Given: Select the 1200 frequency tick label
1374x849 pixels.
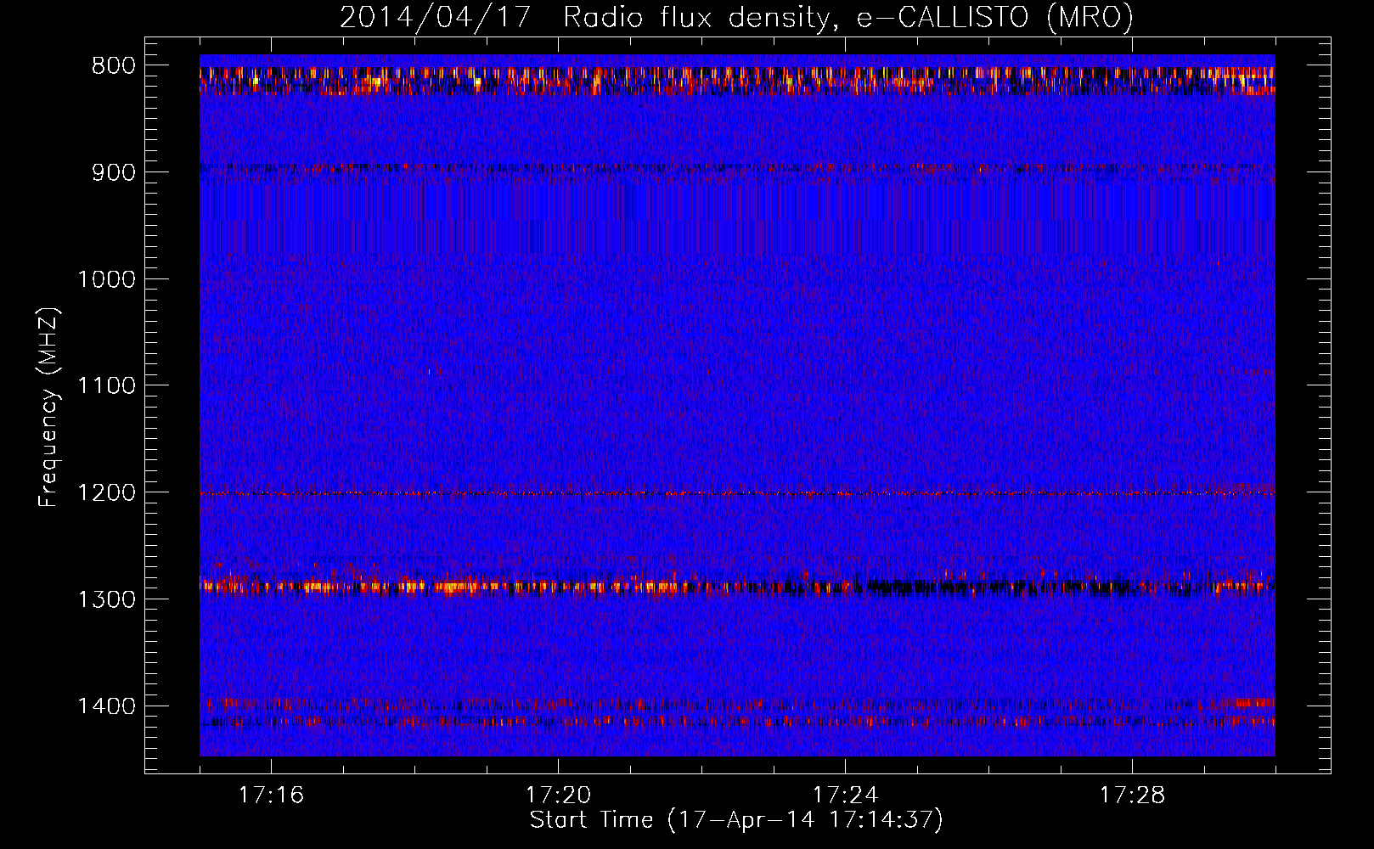Looking at the screenshot, I should (x=106, y=493).
